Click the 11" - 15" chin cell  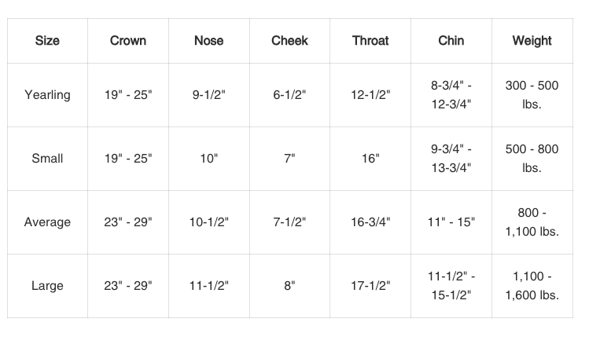pyautogui.click(x=451, y=222)
